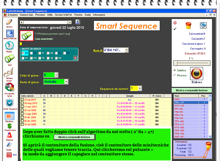The height and width of the screenshot is (161, 220).
Task: Click the Esci power icon
Action: 9,155
